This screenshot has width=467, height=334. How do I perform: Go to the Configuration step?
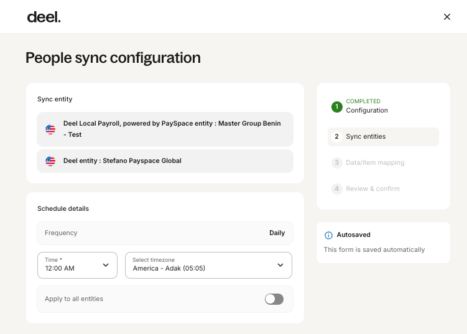[x=383, y=106]
